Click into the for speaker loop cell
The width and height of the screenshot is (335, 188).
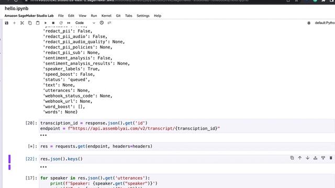[187, 181]
